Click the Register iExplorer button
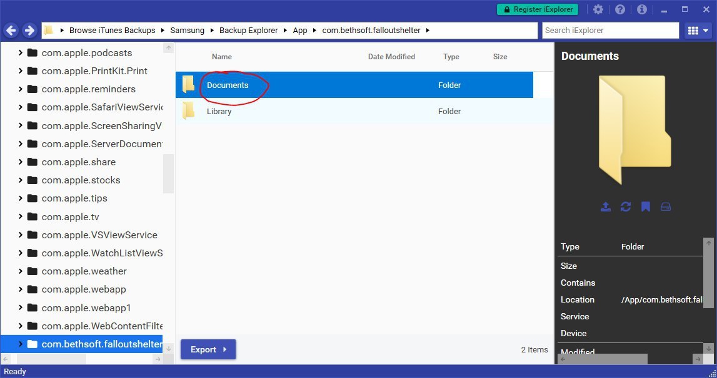 (x=538, y=9)
